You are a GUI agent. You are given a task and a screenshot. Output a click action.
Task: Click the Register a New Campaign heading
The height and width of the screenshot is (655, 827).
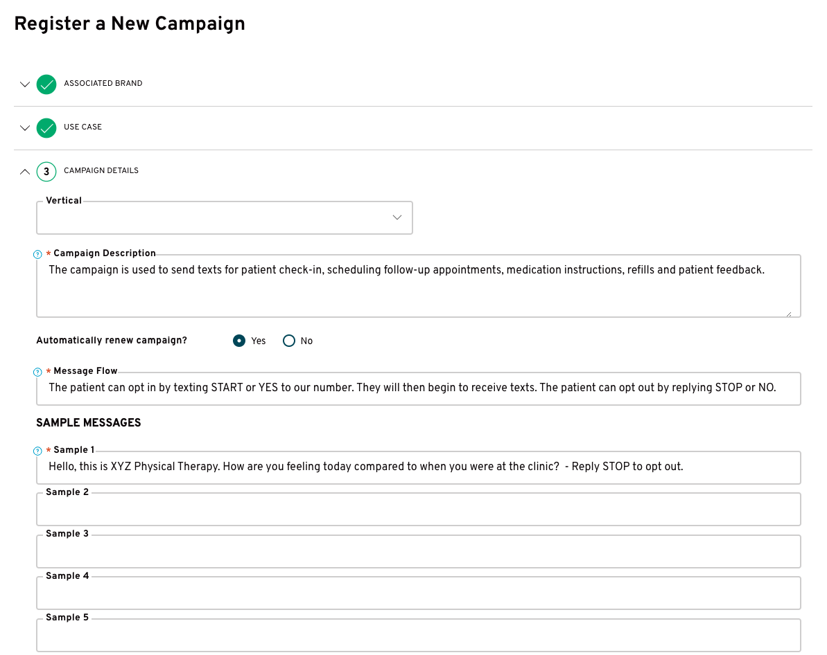click(130, 24)
